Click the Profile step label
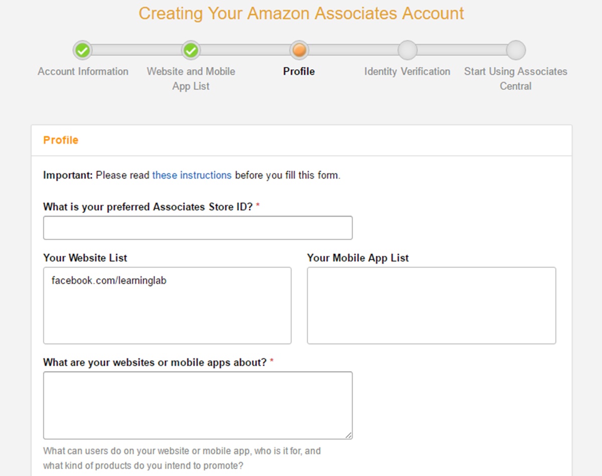Viewport: 602px width, 476px height. (299, 72)
